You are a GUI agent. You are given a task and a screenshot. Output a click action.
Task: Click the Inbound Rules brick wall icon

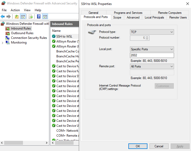coord(8,28)
